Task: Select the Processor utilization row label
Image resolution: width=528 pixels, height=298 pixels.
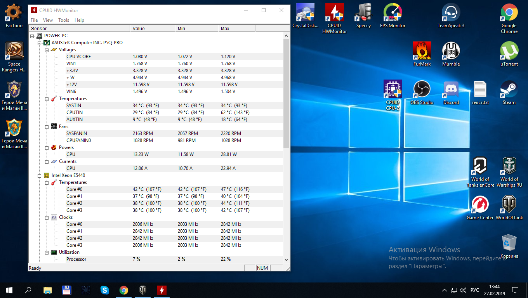Action: point(76,259)
